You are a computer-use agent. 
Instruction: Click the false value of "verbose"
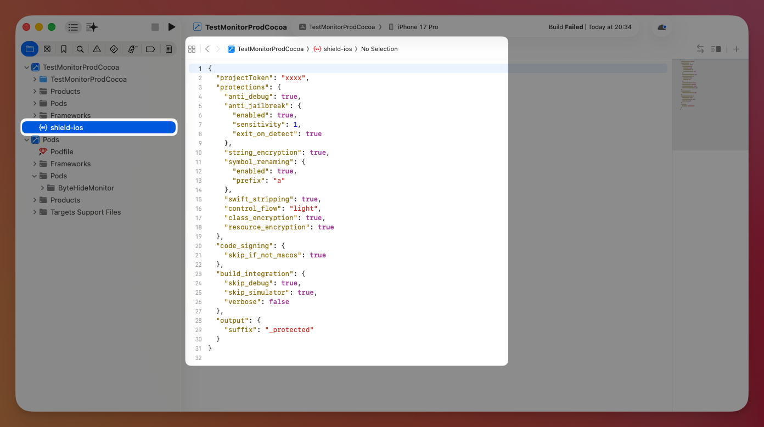pos(279,302)
